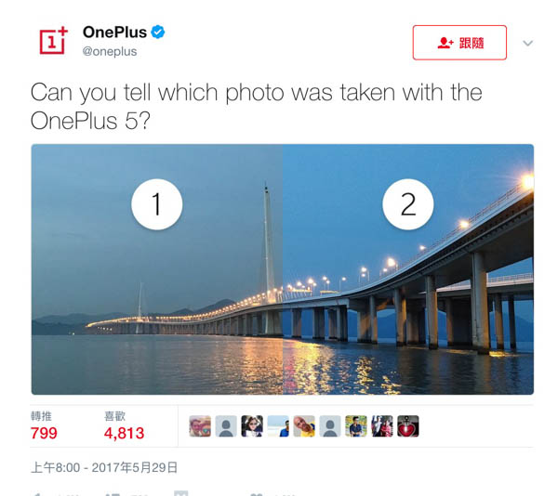The image size is (558, 496).
Task: Click the gray default avatar beside the pink avatar
Action: [226, 426]
